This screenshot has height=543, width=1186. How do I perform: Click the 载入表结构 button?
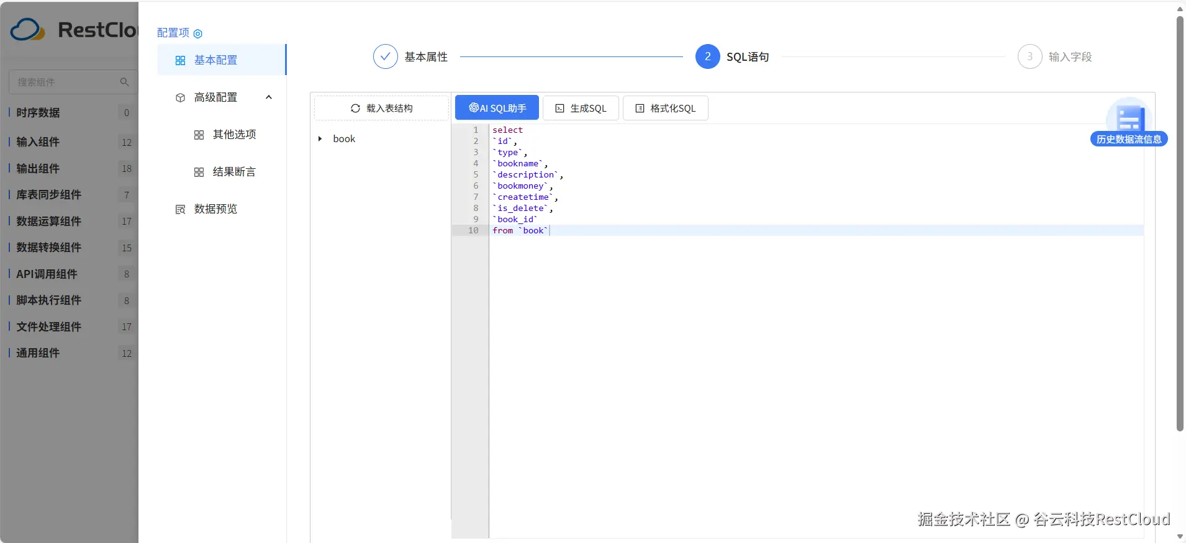(381, 108)
